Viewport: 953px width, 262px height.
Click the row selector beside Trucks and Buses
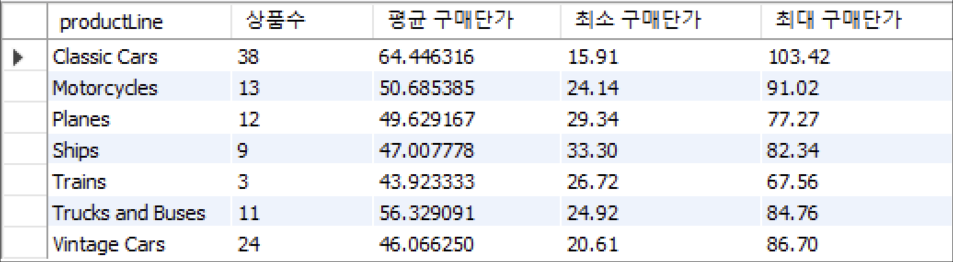24,212
